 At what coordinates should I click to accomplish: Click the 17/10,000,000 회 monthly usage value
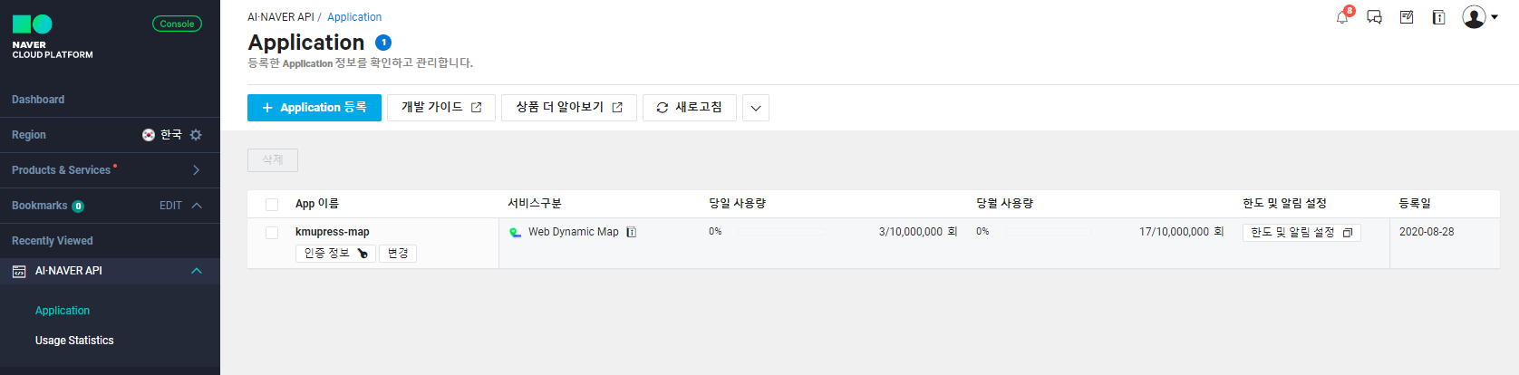[x=1182, y=232]
